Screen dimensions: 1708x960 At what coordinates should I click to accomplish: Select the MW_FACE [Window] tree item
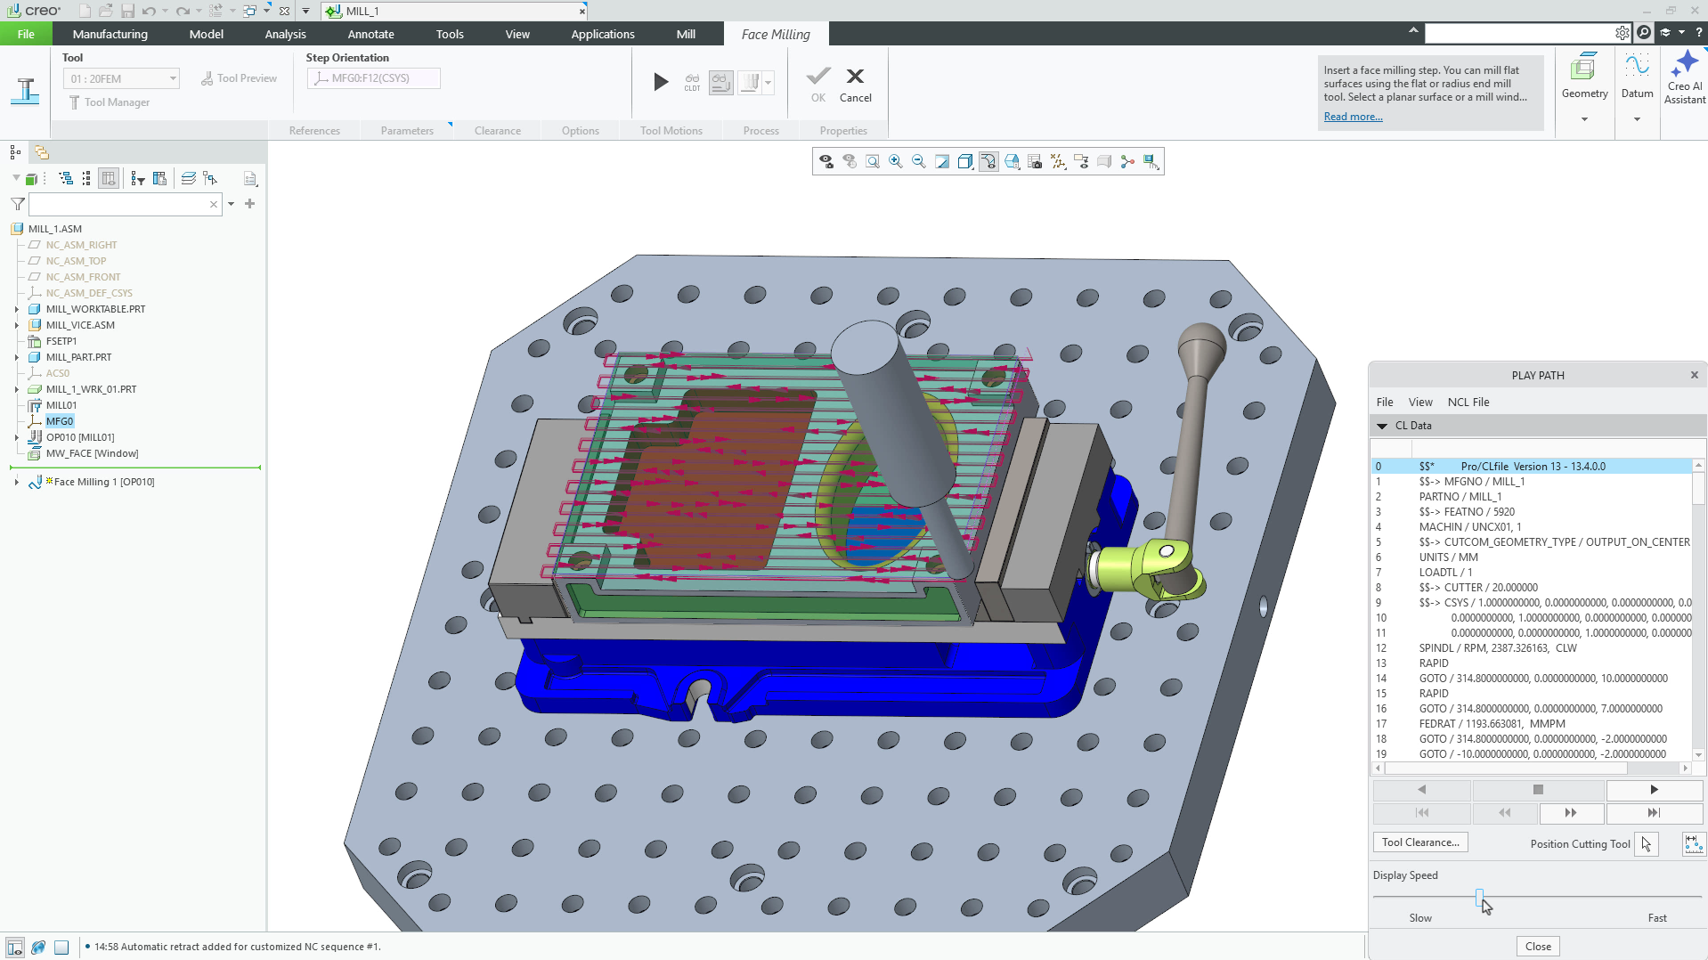click(x=92, y=453)
